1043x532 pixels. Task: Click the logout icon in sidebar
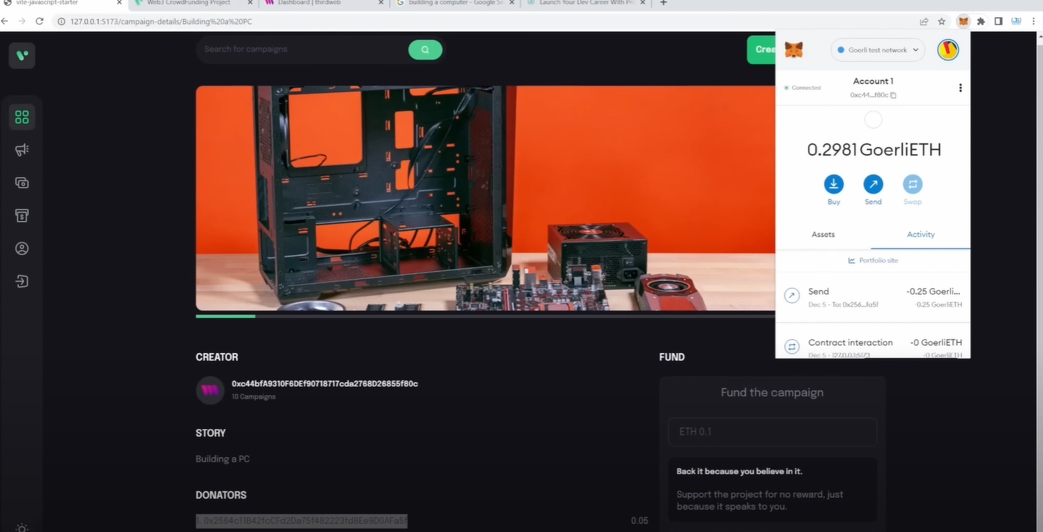22,280
